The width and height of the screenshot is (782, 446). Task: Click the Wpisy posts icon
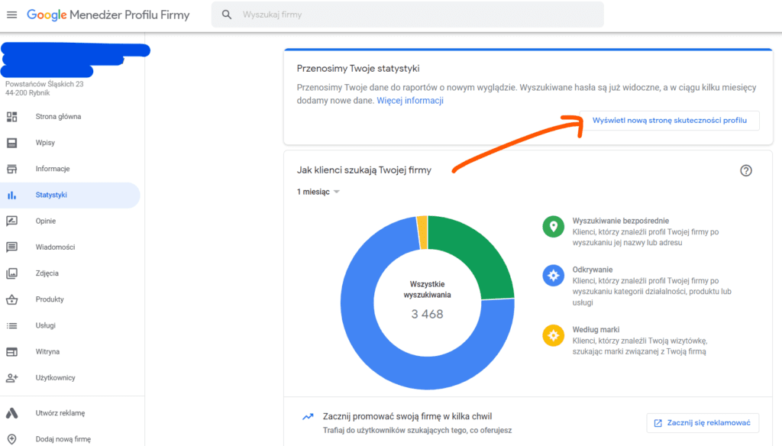pyautogui.click(x=11, y=143)
